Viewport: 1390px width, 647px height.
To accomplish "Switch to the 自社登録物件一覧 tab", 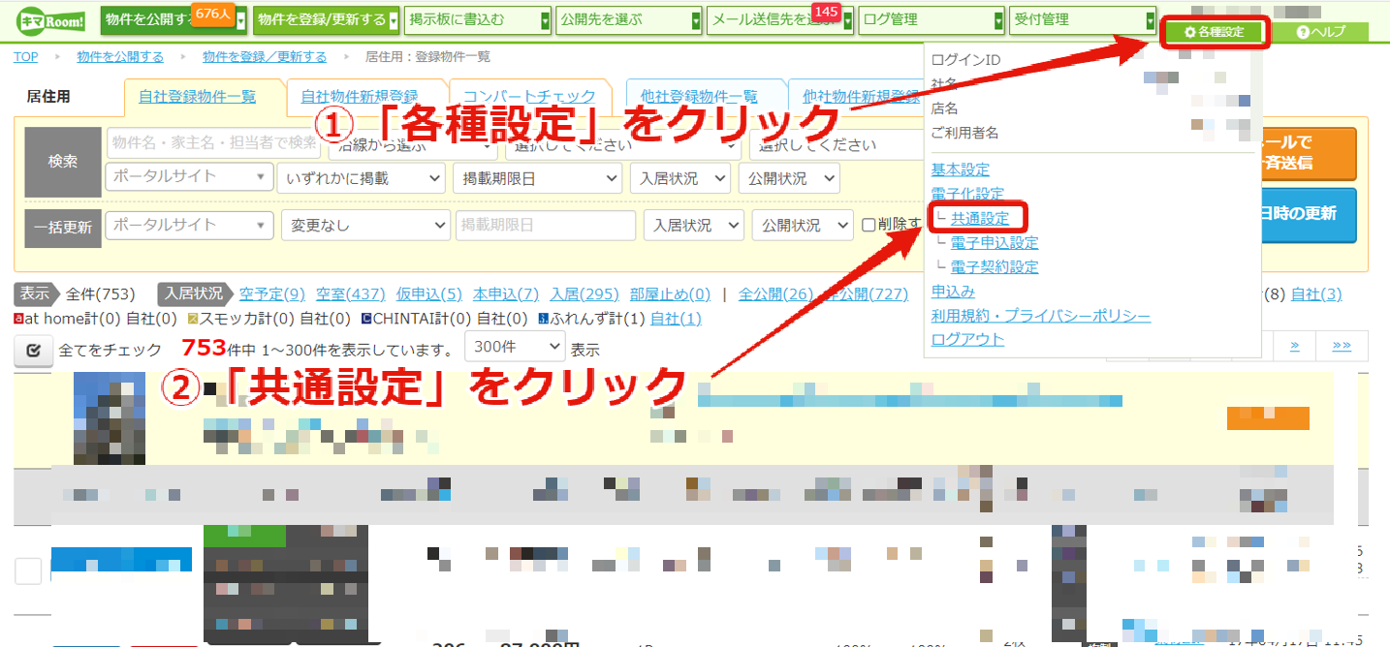I will [198, 97].
